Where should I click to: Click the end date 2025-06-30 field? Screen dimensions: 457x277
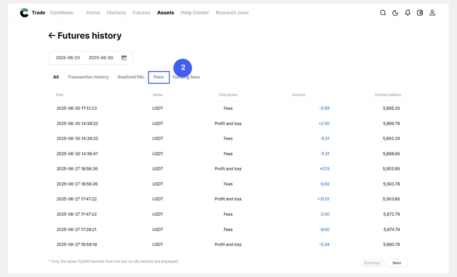click(101, 58)
